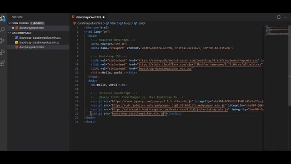Click the title text Hello, world! on line 12

coord(112,72)
